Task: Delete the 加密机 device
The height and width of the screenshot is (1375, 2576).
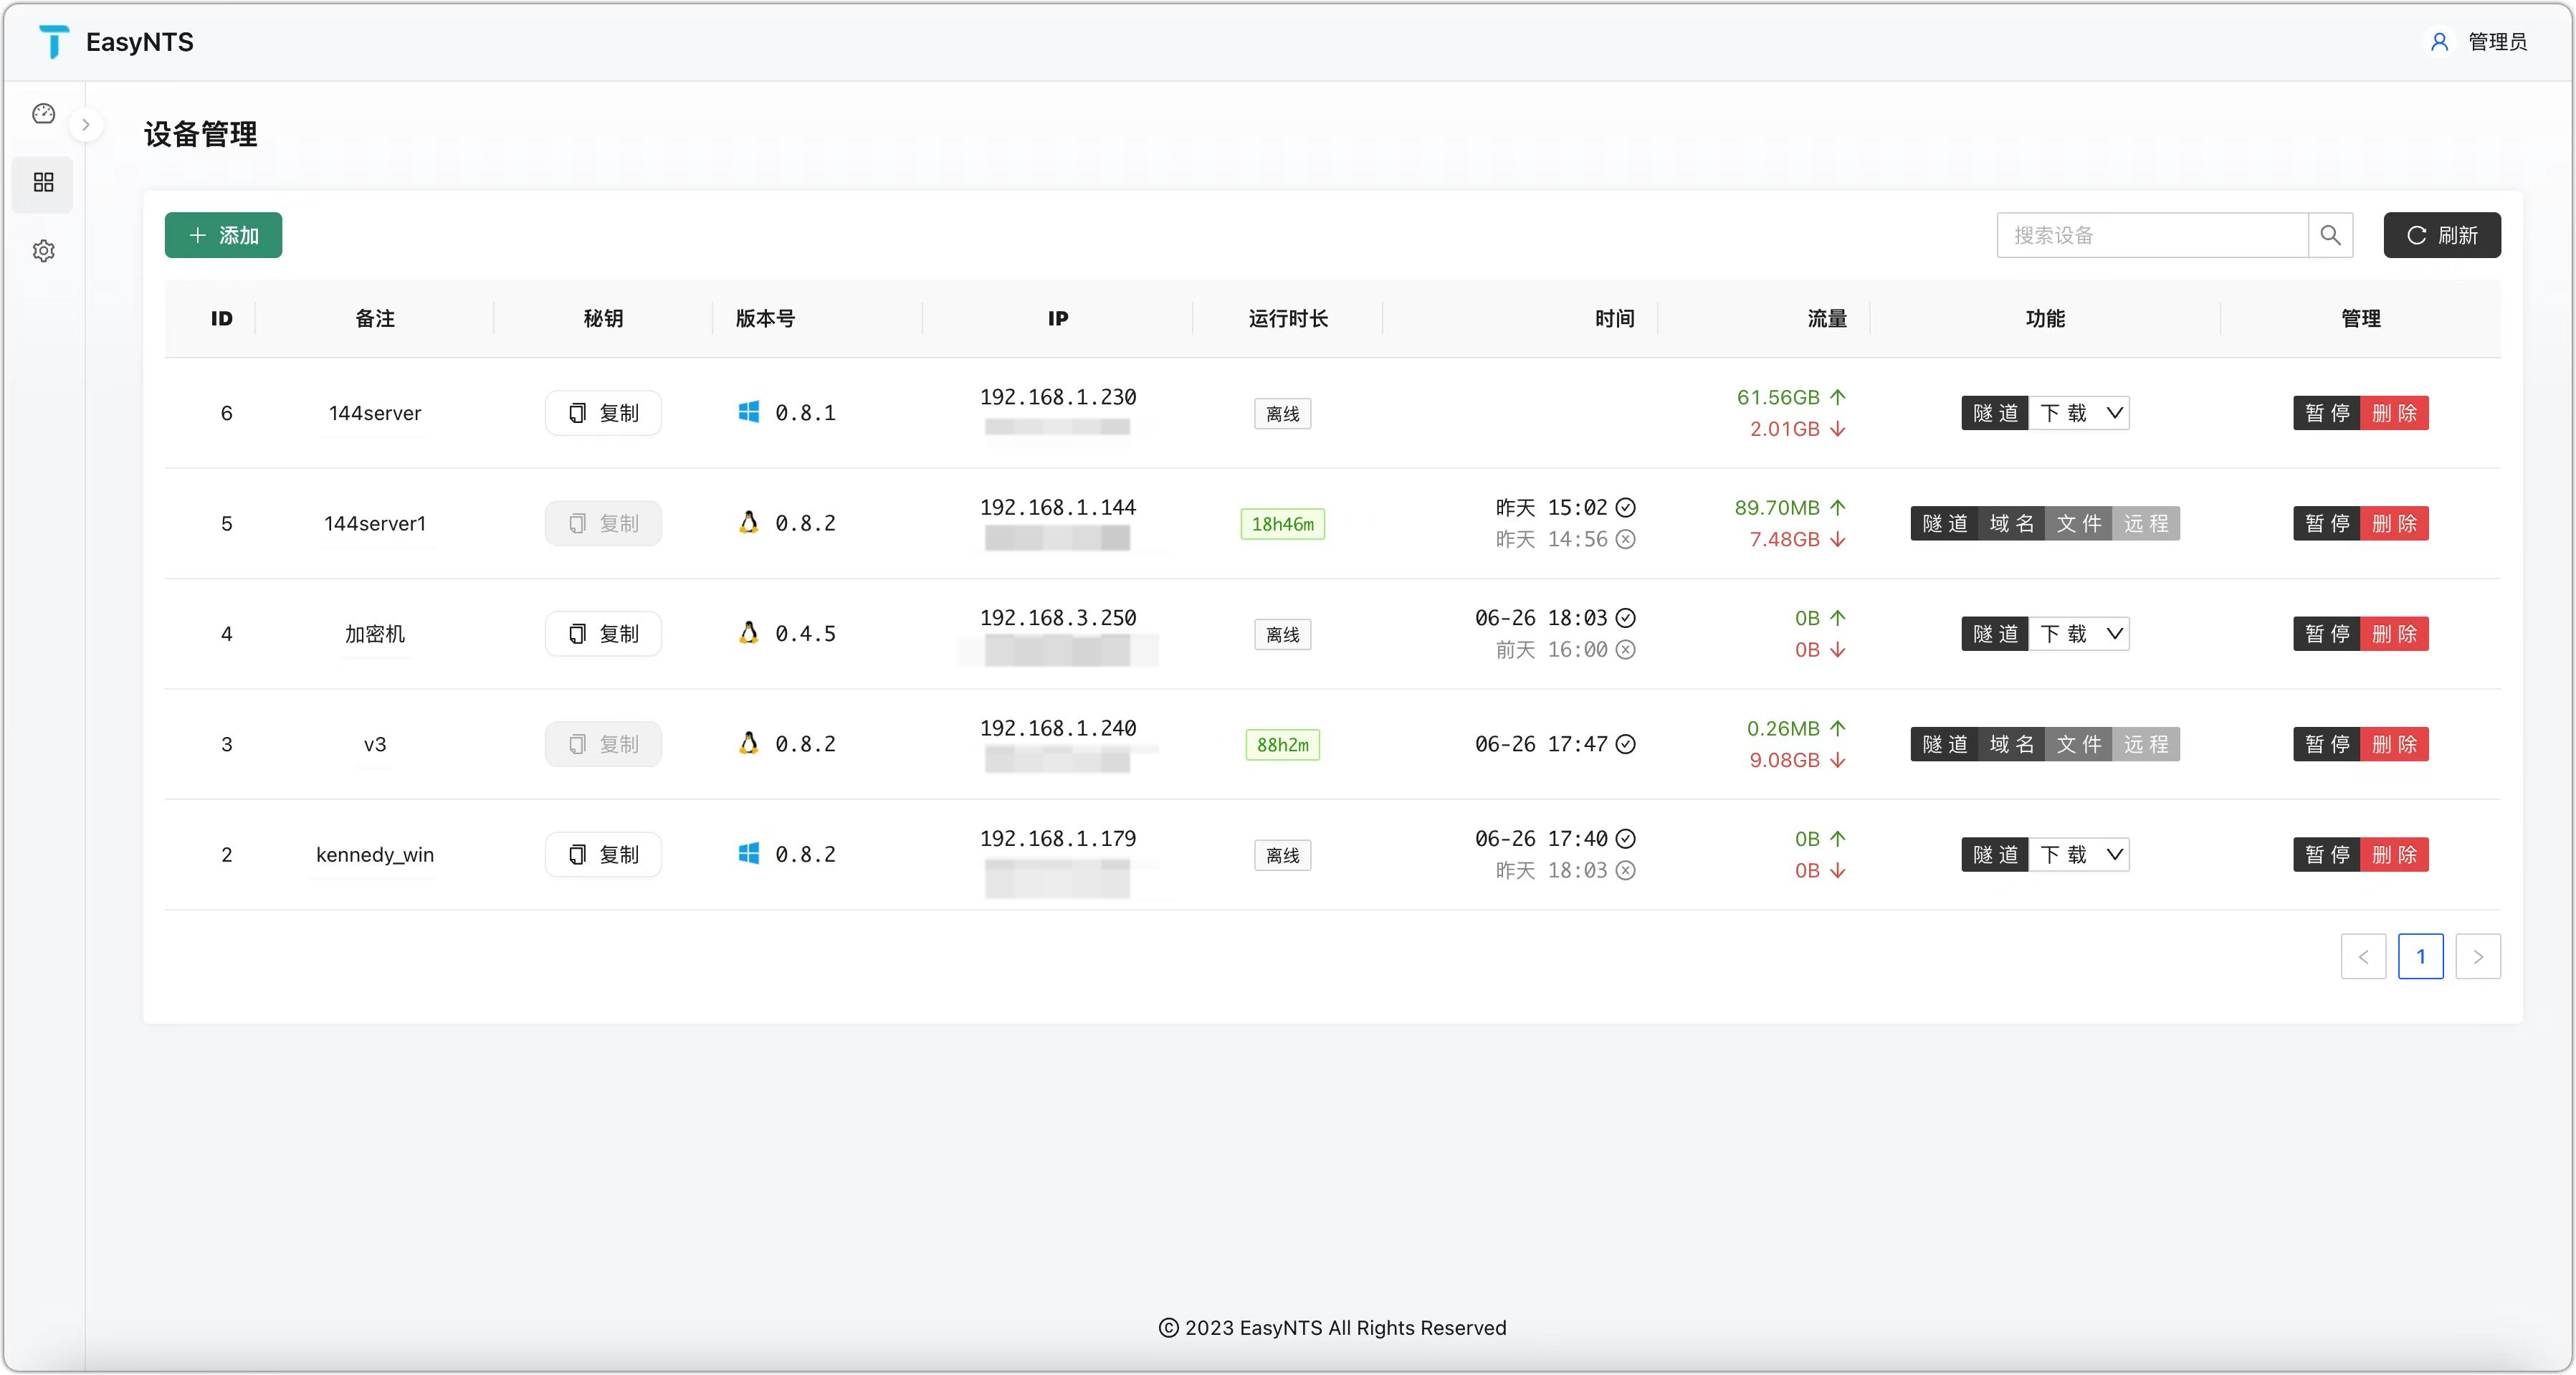Action: [x=2394, y=634]
